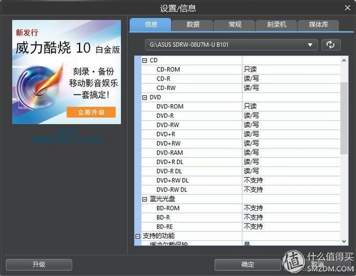Screen dimensions: 356x276
Task: Select the CD-ROM row
Action: (x=241, y=69)
